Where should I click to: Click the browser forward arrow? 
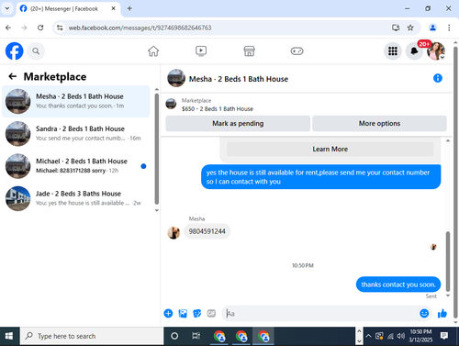pos(24,28)
